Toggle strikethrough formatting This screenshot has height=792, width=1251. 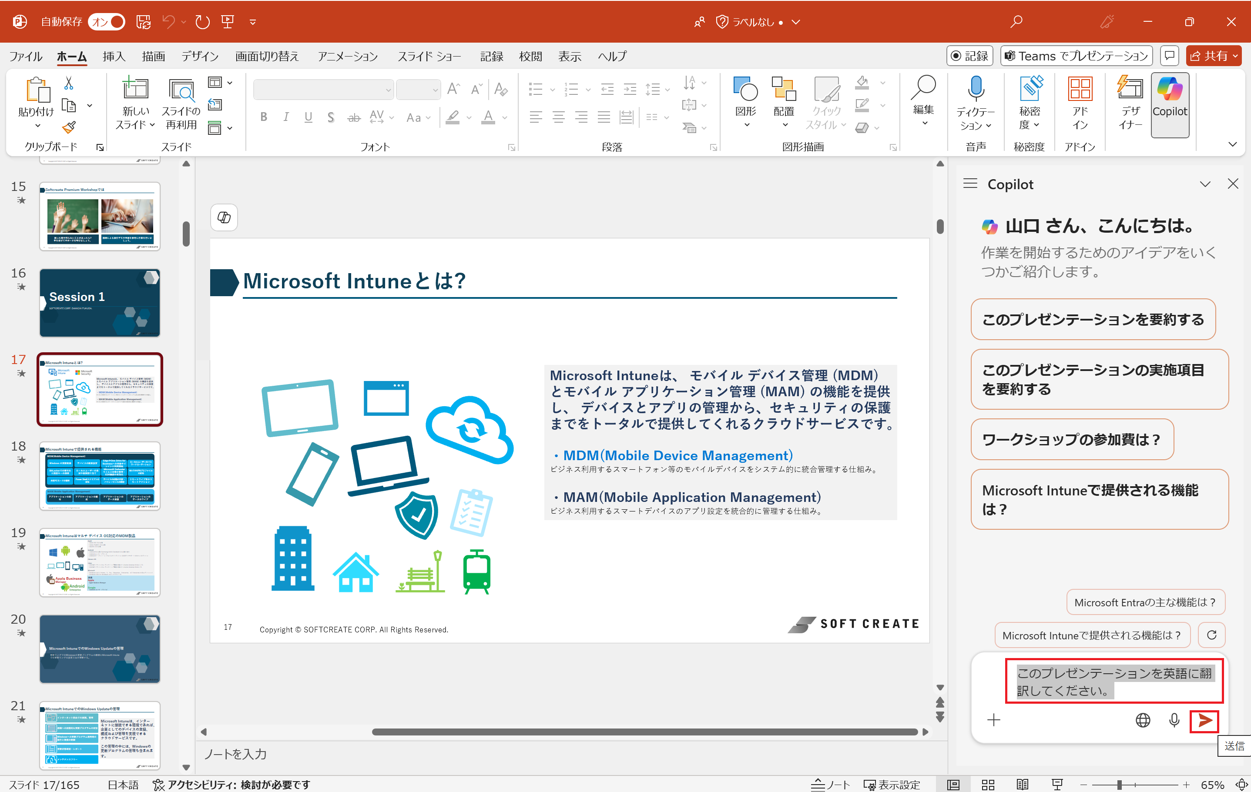(354, 117)
